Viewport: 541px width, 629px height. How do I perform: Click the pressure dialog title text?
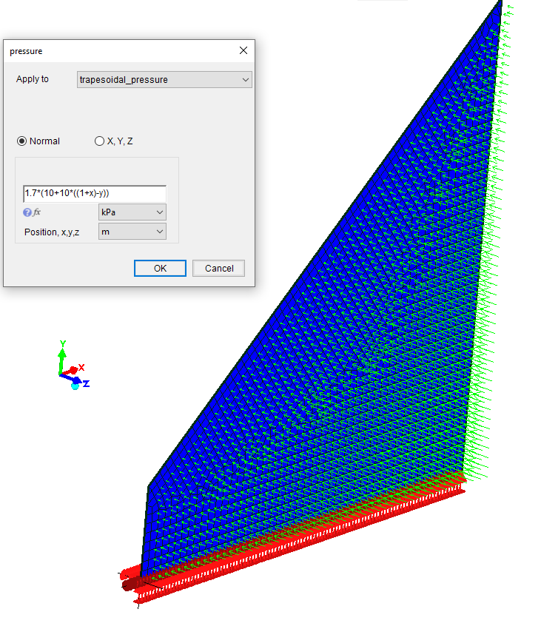(26, 51)
